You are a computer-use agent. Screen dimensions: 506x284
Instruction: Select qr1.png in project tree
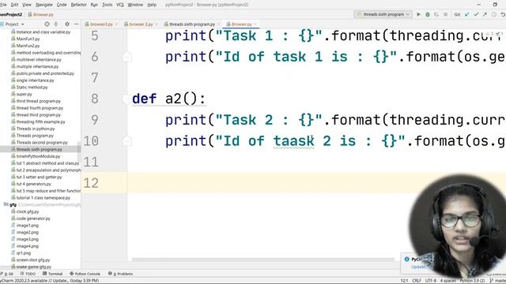pyautogui.click(x=24, y=253)
